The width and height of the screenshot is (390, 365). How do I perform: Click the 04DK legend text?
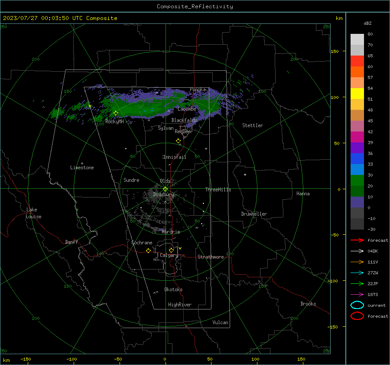(x=373, y=251)
